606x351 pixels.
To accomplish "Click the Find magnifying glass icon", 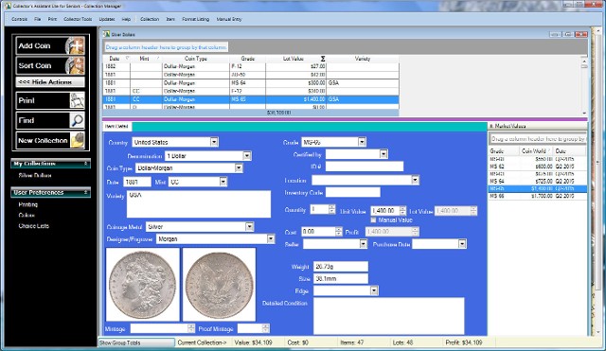I will click(77, 120).
